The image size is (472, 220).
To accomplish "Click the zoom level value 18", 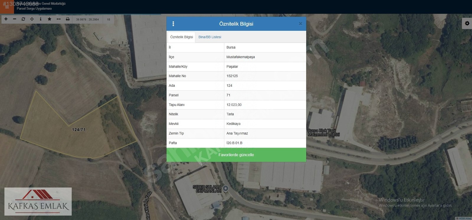I will [x=109, y=19].
